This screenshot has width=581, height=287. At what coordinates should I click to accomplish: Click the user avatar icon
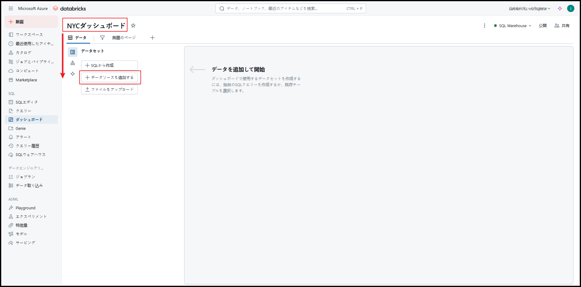pos(570,8)
